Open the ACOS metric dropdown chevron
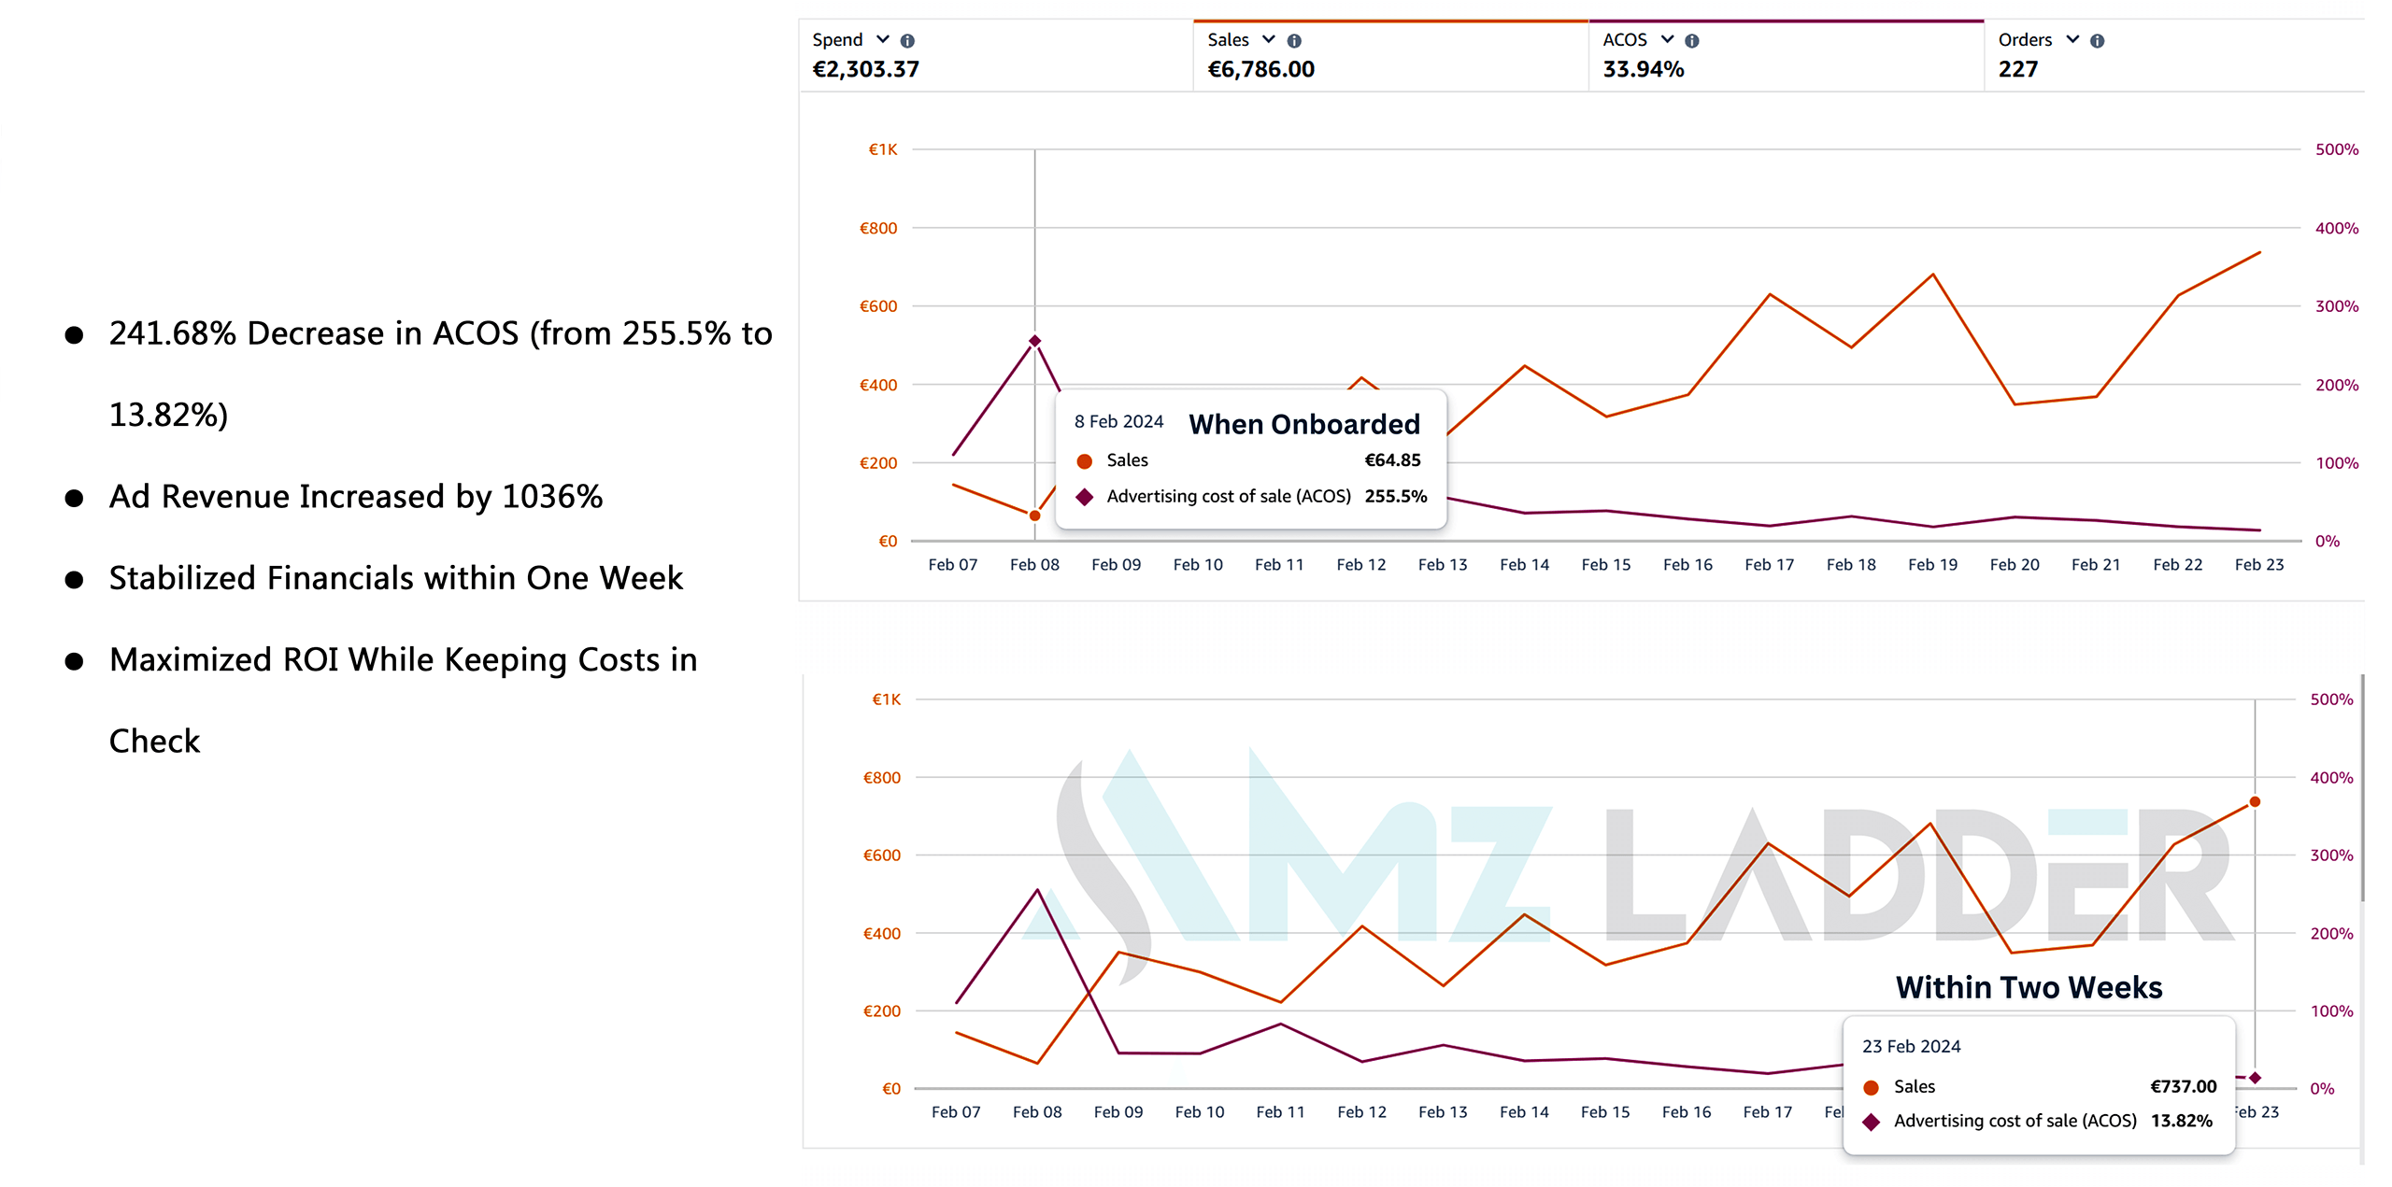This screenshot has height=1187, width=2392. 1667,39
